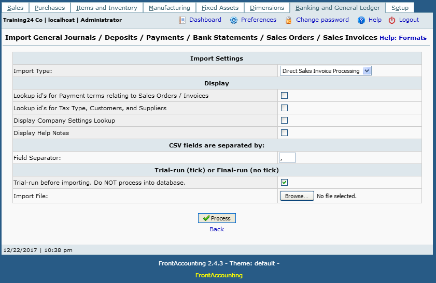Open the Setup tab
Screen dimensions: 436x283
click(400, 8)
